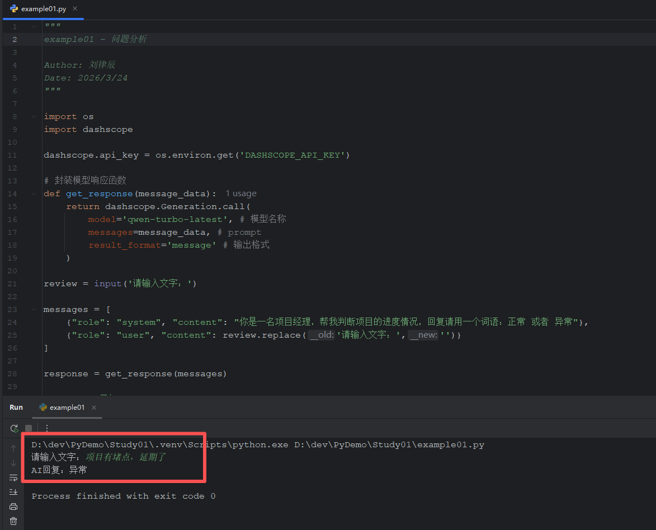Close the example01.py editor tab

coord(75,8)
